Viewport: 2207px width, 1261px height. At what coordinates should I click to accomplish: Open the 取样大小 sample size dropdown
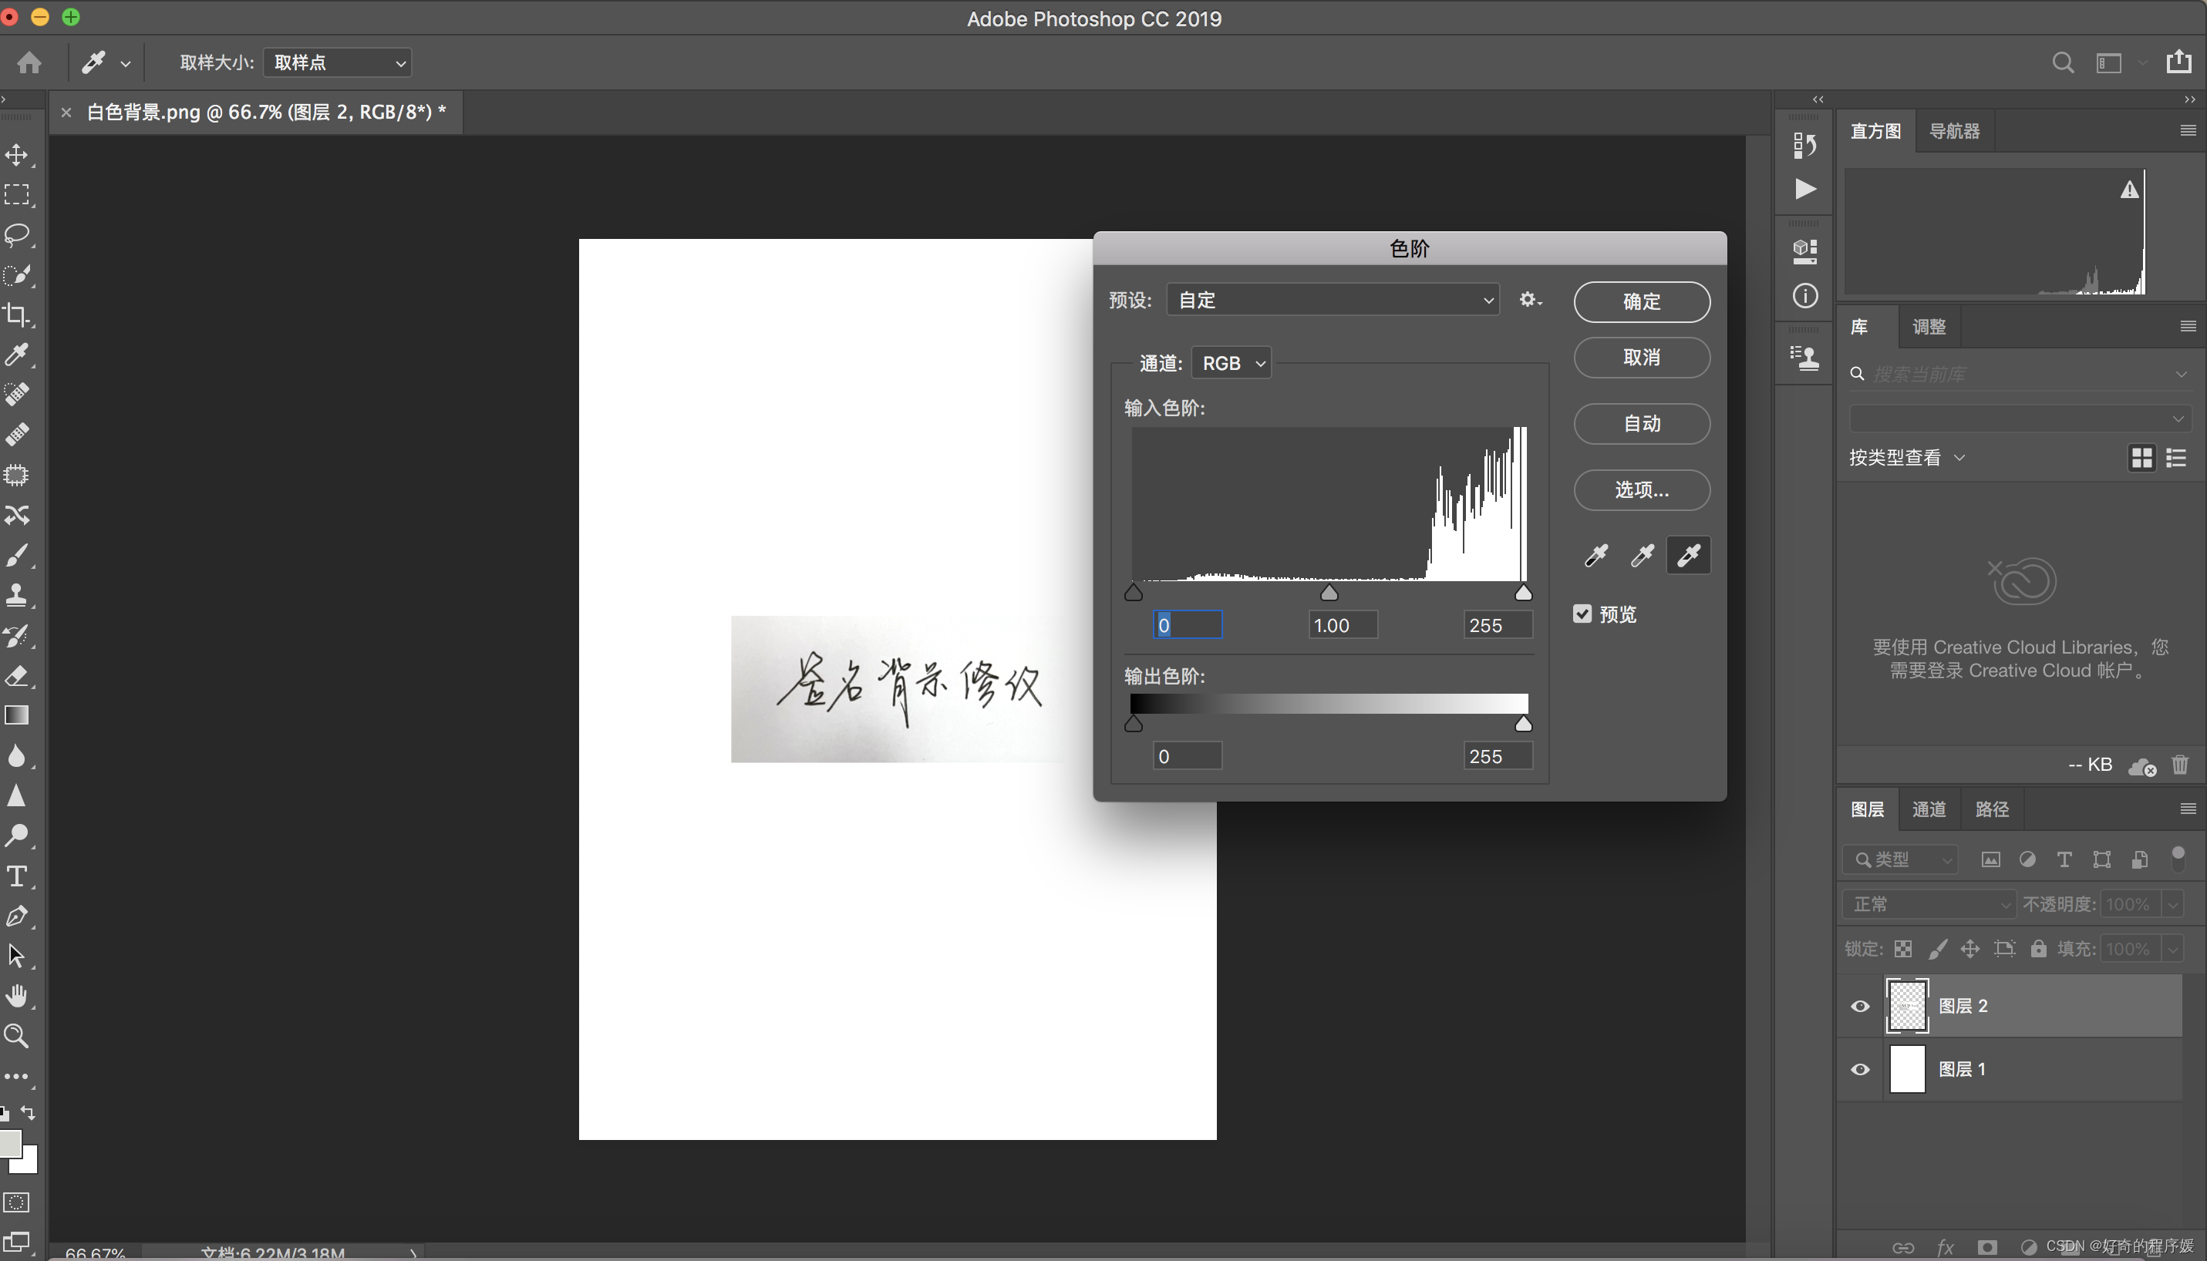click(338, 62)
